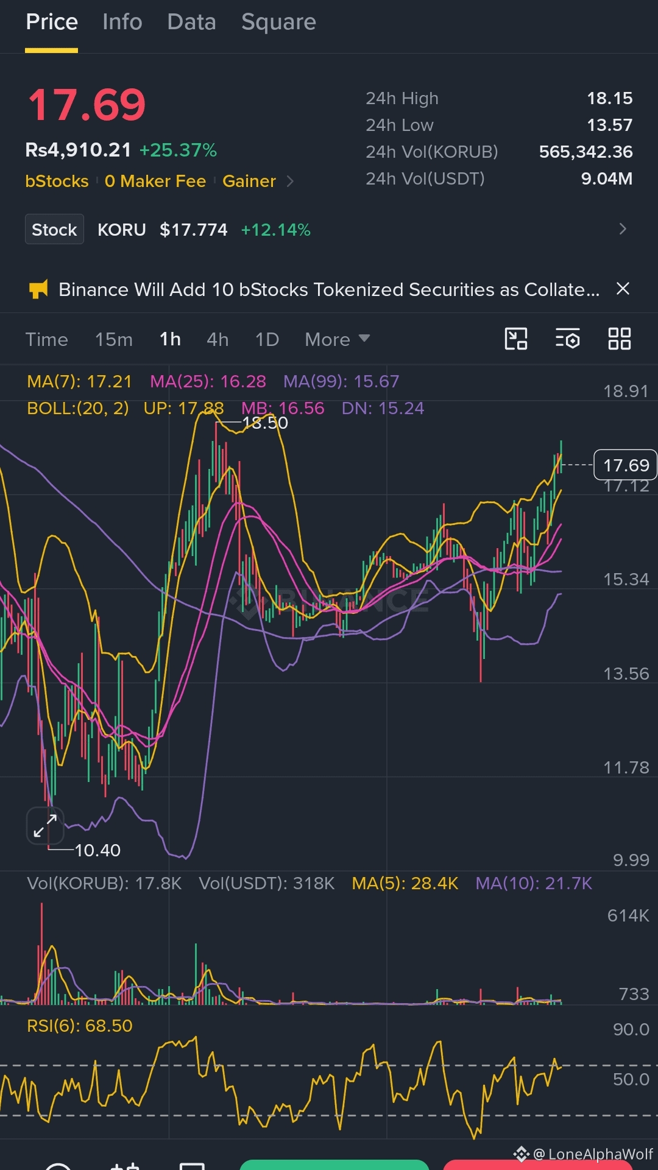The width and height of the screenshot is (658, 1170).
Task: Switch to the Price tab
Action: 52,23
